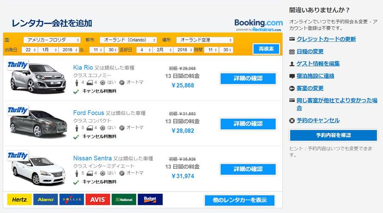Click the Dollar brand logo

coord(71,199)
